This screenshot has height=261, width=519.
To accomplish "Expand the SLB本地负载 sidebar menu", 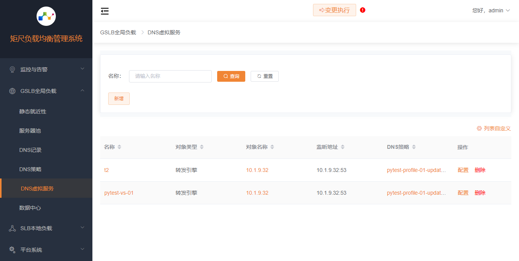I will coord(46,228).
